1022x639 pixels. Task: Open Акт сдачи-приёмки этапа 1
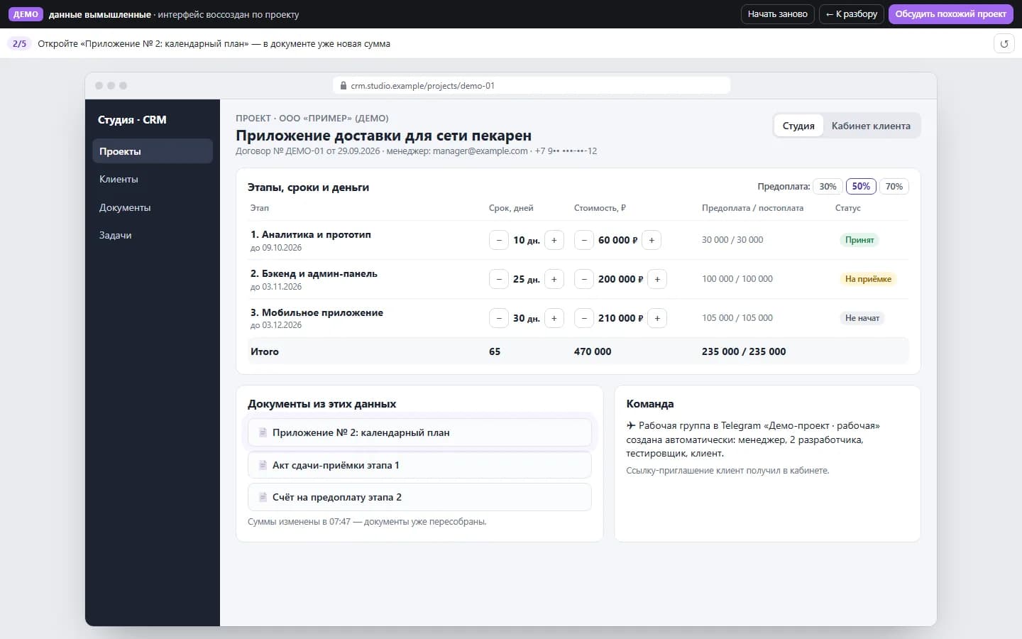click(x=419, y=465)
